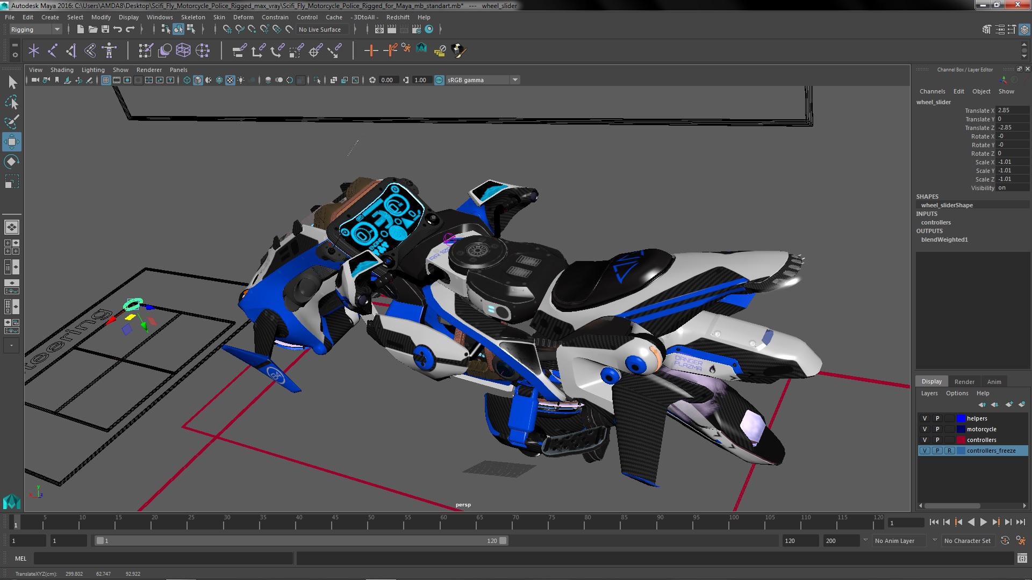Viewport: 1032px width, 580px height.
Task: Click the Save scene icon
Action: pos(105,30)
